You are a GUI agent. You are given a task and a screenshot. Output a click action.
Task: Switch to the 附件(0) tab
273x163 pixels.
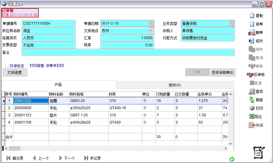coord(174,85)
